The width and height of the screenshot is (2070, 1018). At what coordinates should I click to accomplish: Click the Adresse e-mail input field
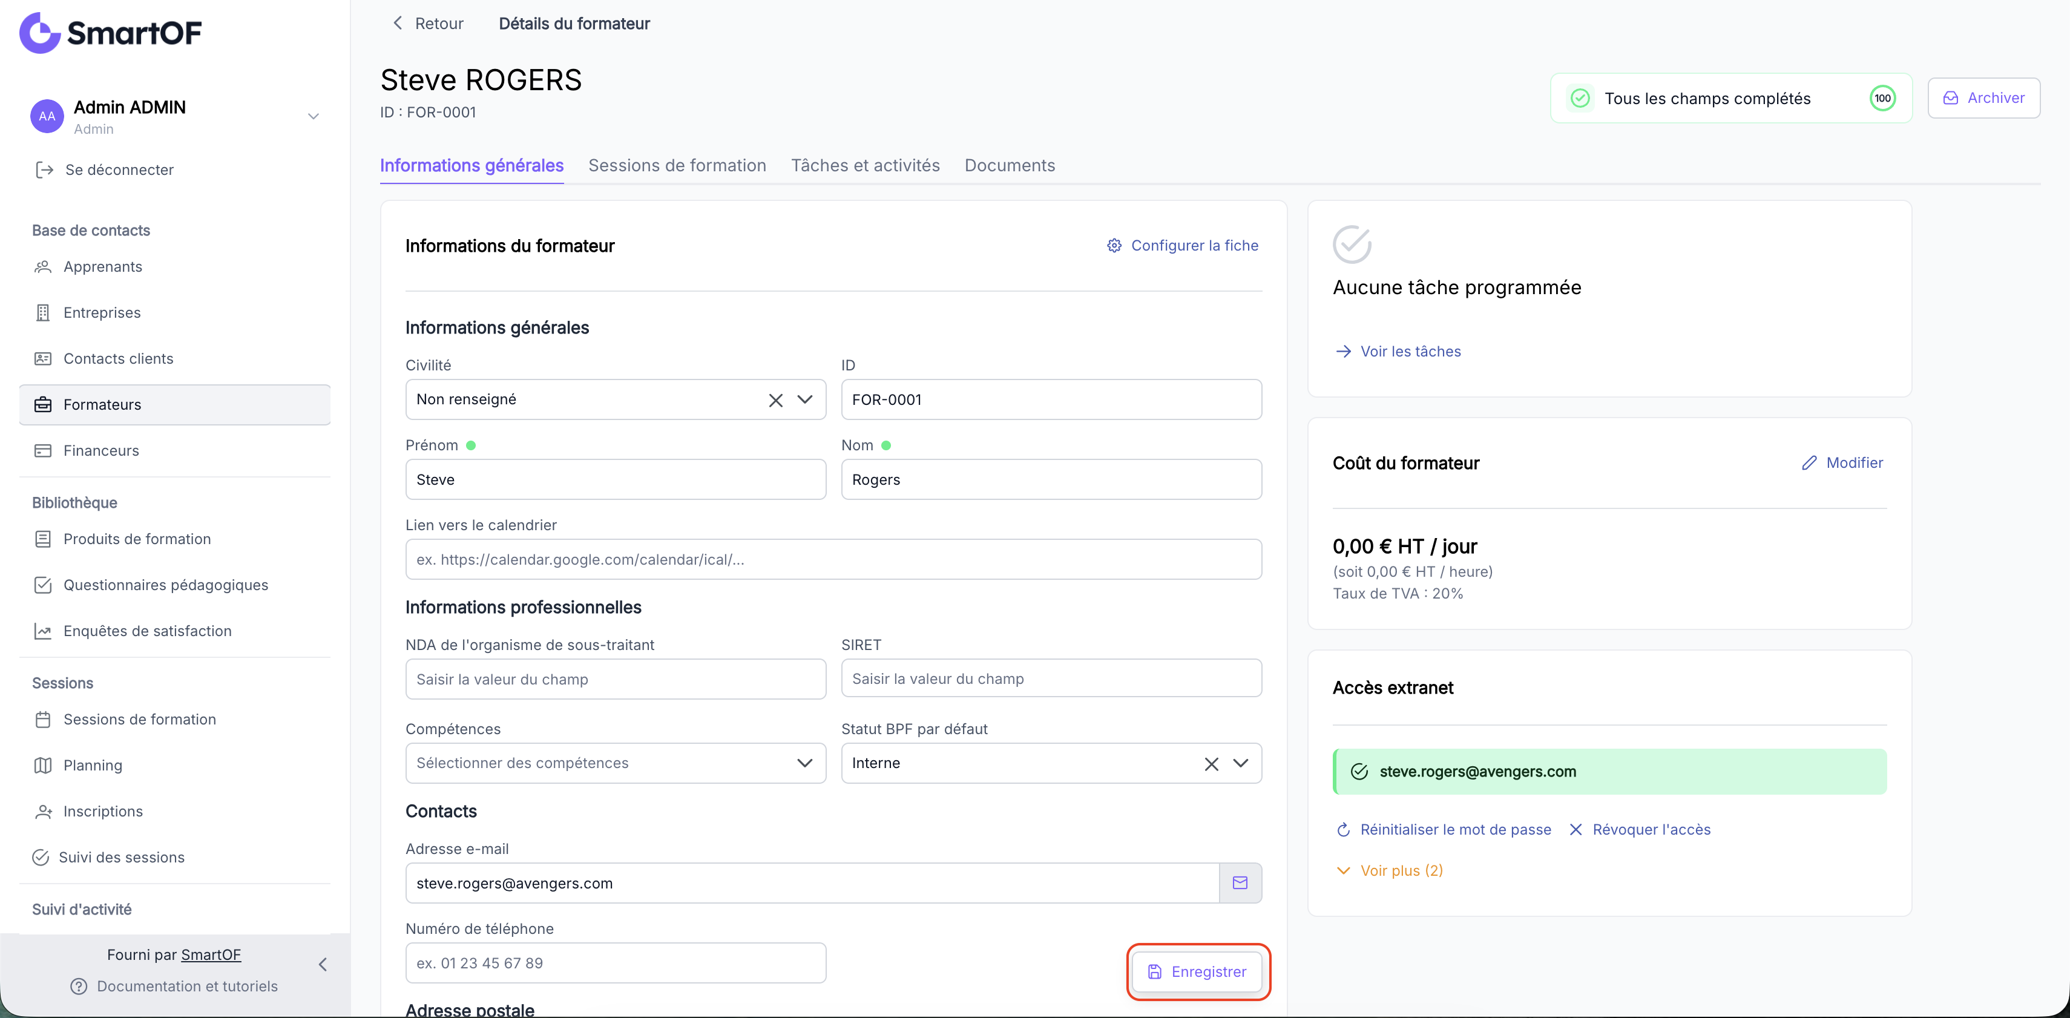click(812, 883)
